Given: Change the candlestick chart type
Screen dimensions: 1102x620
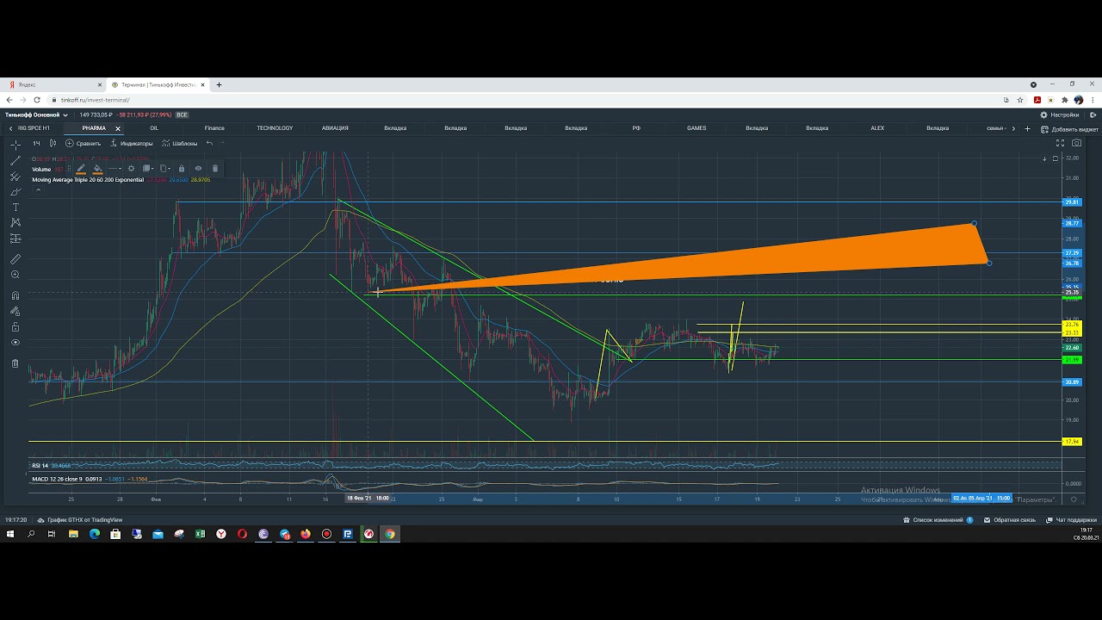Looking at the screenshot, I should [53, 143].
